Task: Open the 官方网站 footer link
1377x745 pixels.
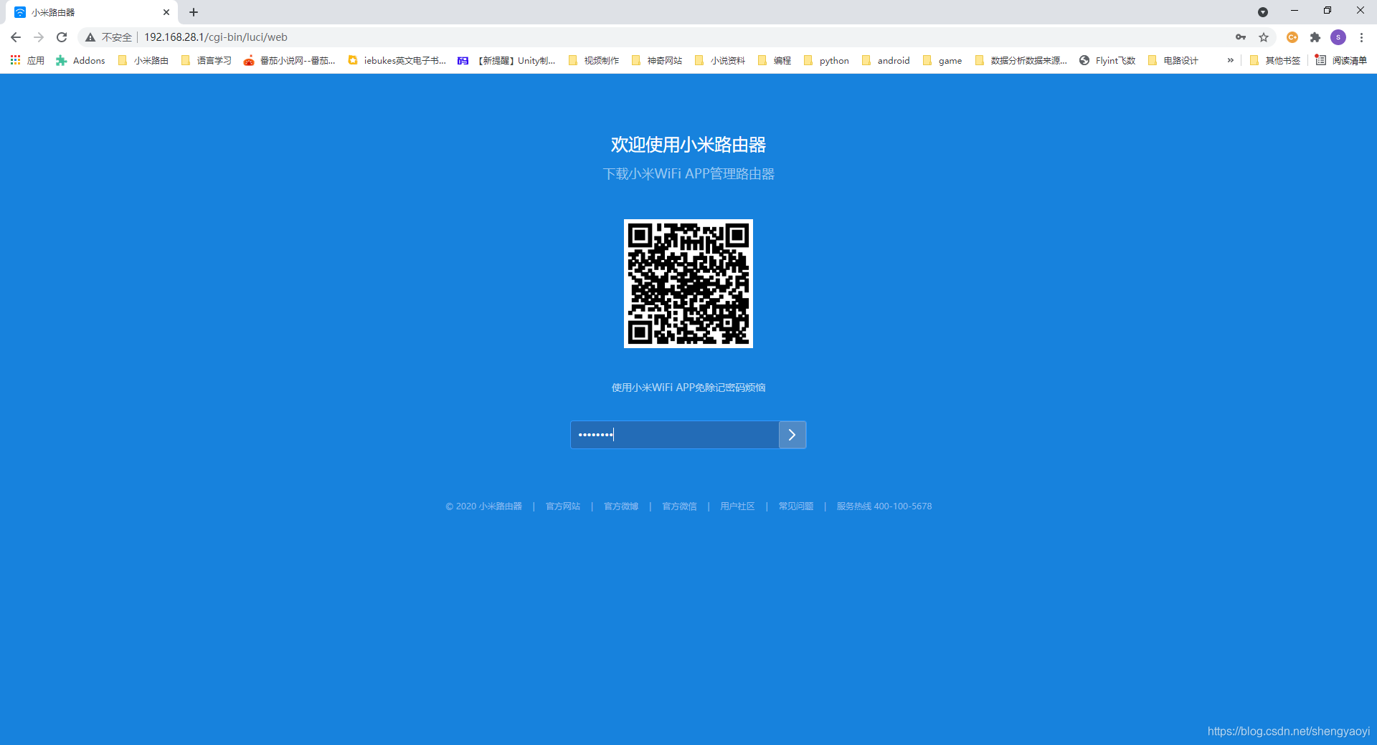Action: coord(563,506)
